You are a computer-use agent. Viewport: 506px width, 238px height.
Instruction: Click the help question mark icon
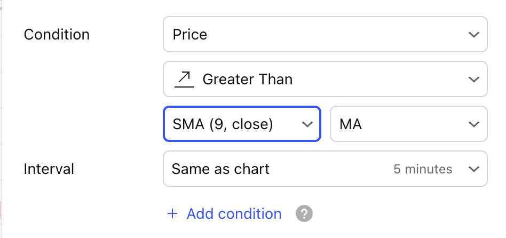pyautogui.click(x=304, y=214)
